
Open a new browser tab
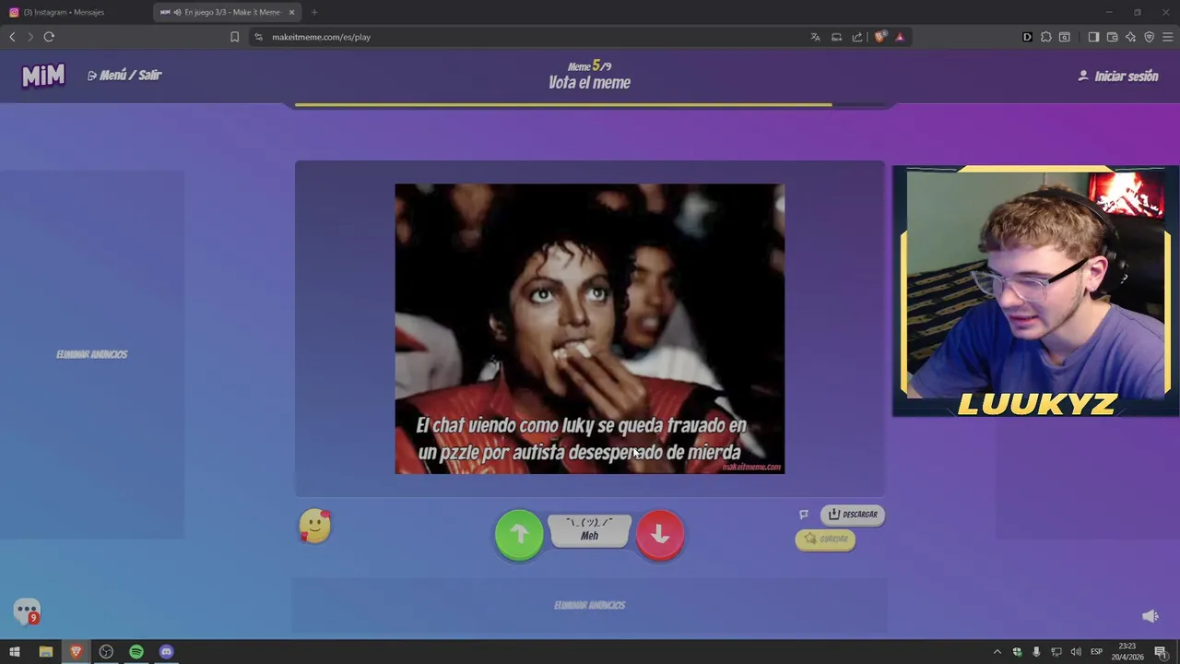click(x=314, y=12)
